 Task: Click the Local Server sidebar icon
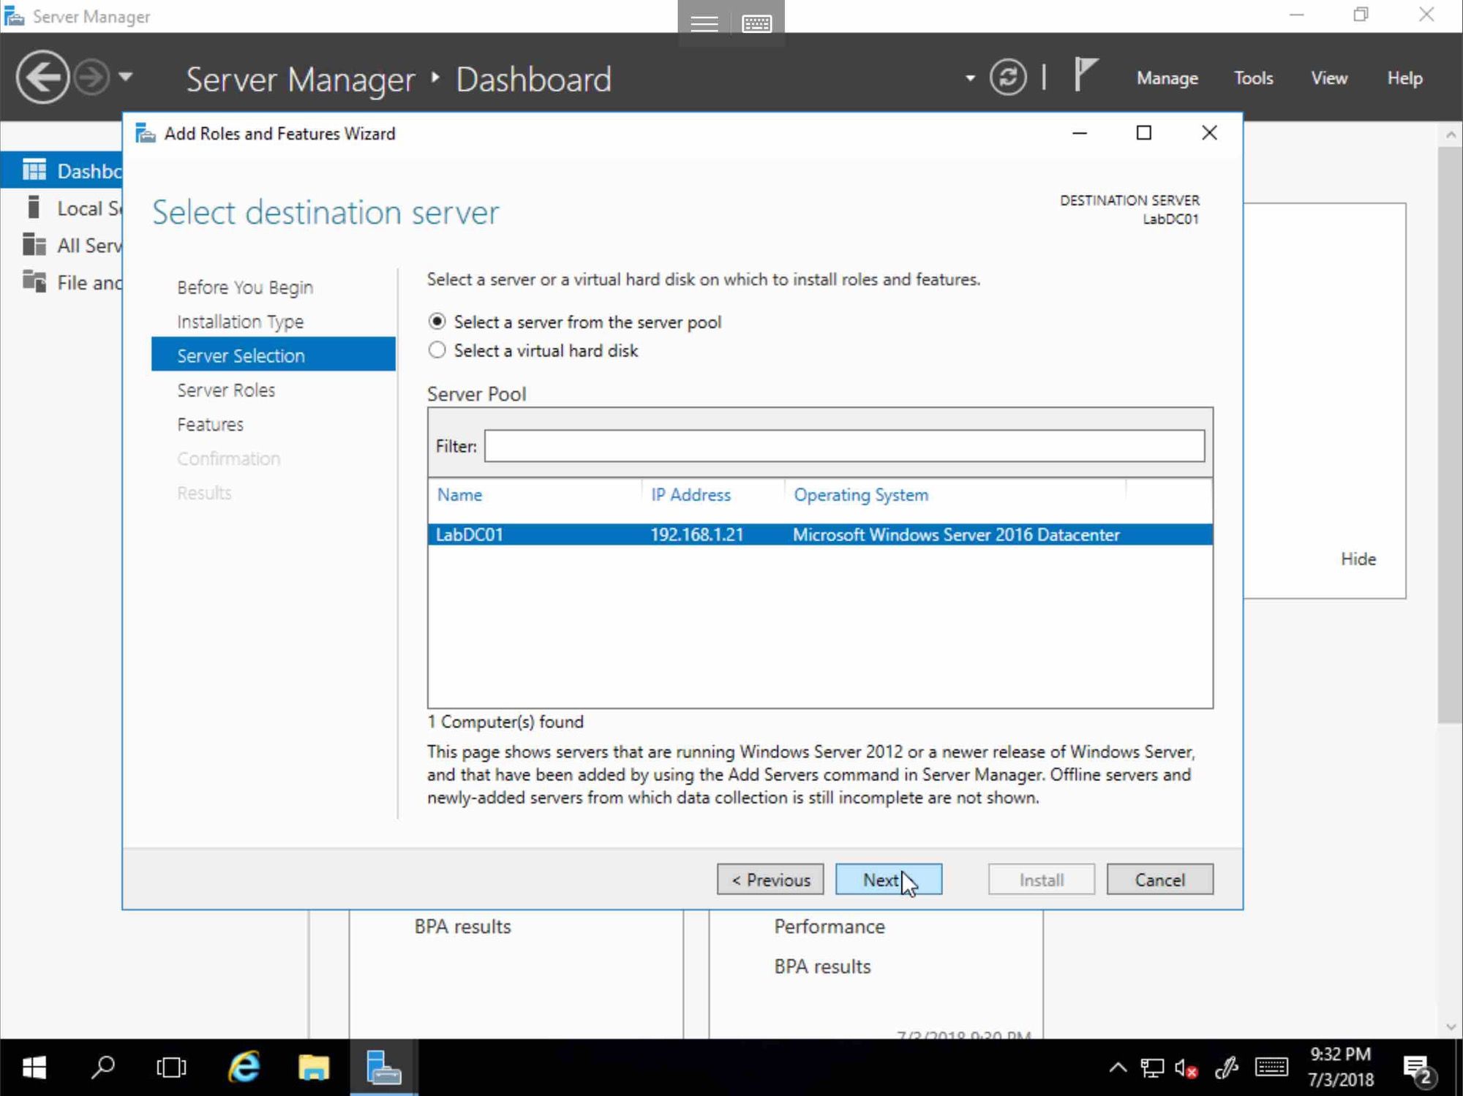pyautogui.click(x=33, y=208)
